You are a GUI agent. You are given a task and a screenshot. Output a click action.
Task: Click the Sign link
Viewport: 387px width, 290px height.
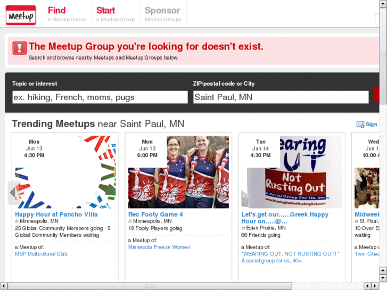point(371,125)
